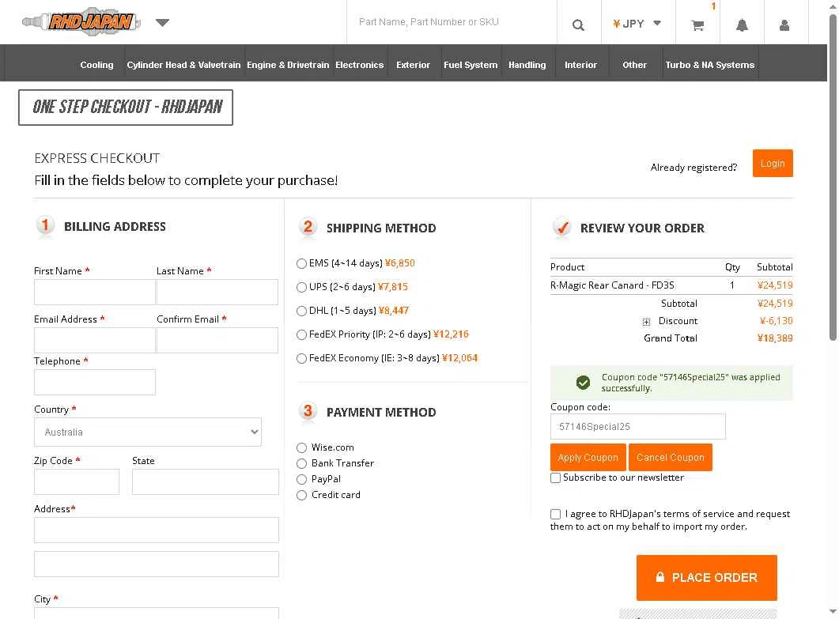Viewport: 839px width, 619px height.
Task: Select Wise.com payment method
Action: pos(302,447)
